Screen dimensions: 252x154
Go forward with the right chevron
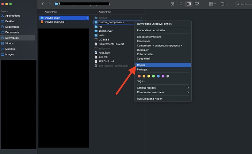coord(50,4)
